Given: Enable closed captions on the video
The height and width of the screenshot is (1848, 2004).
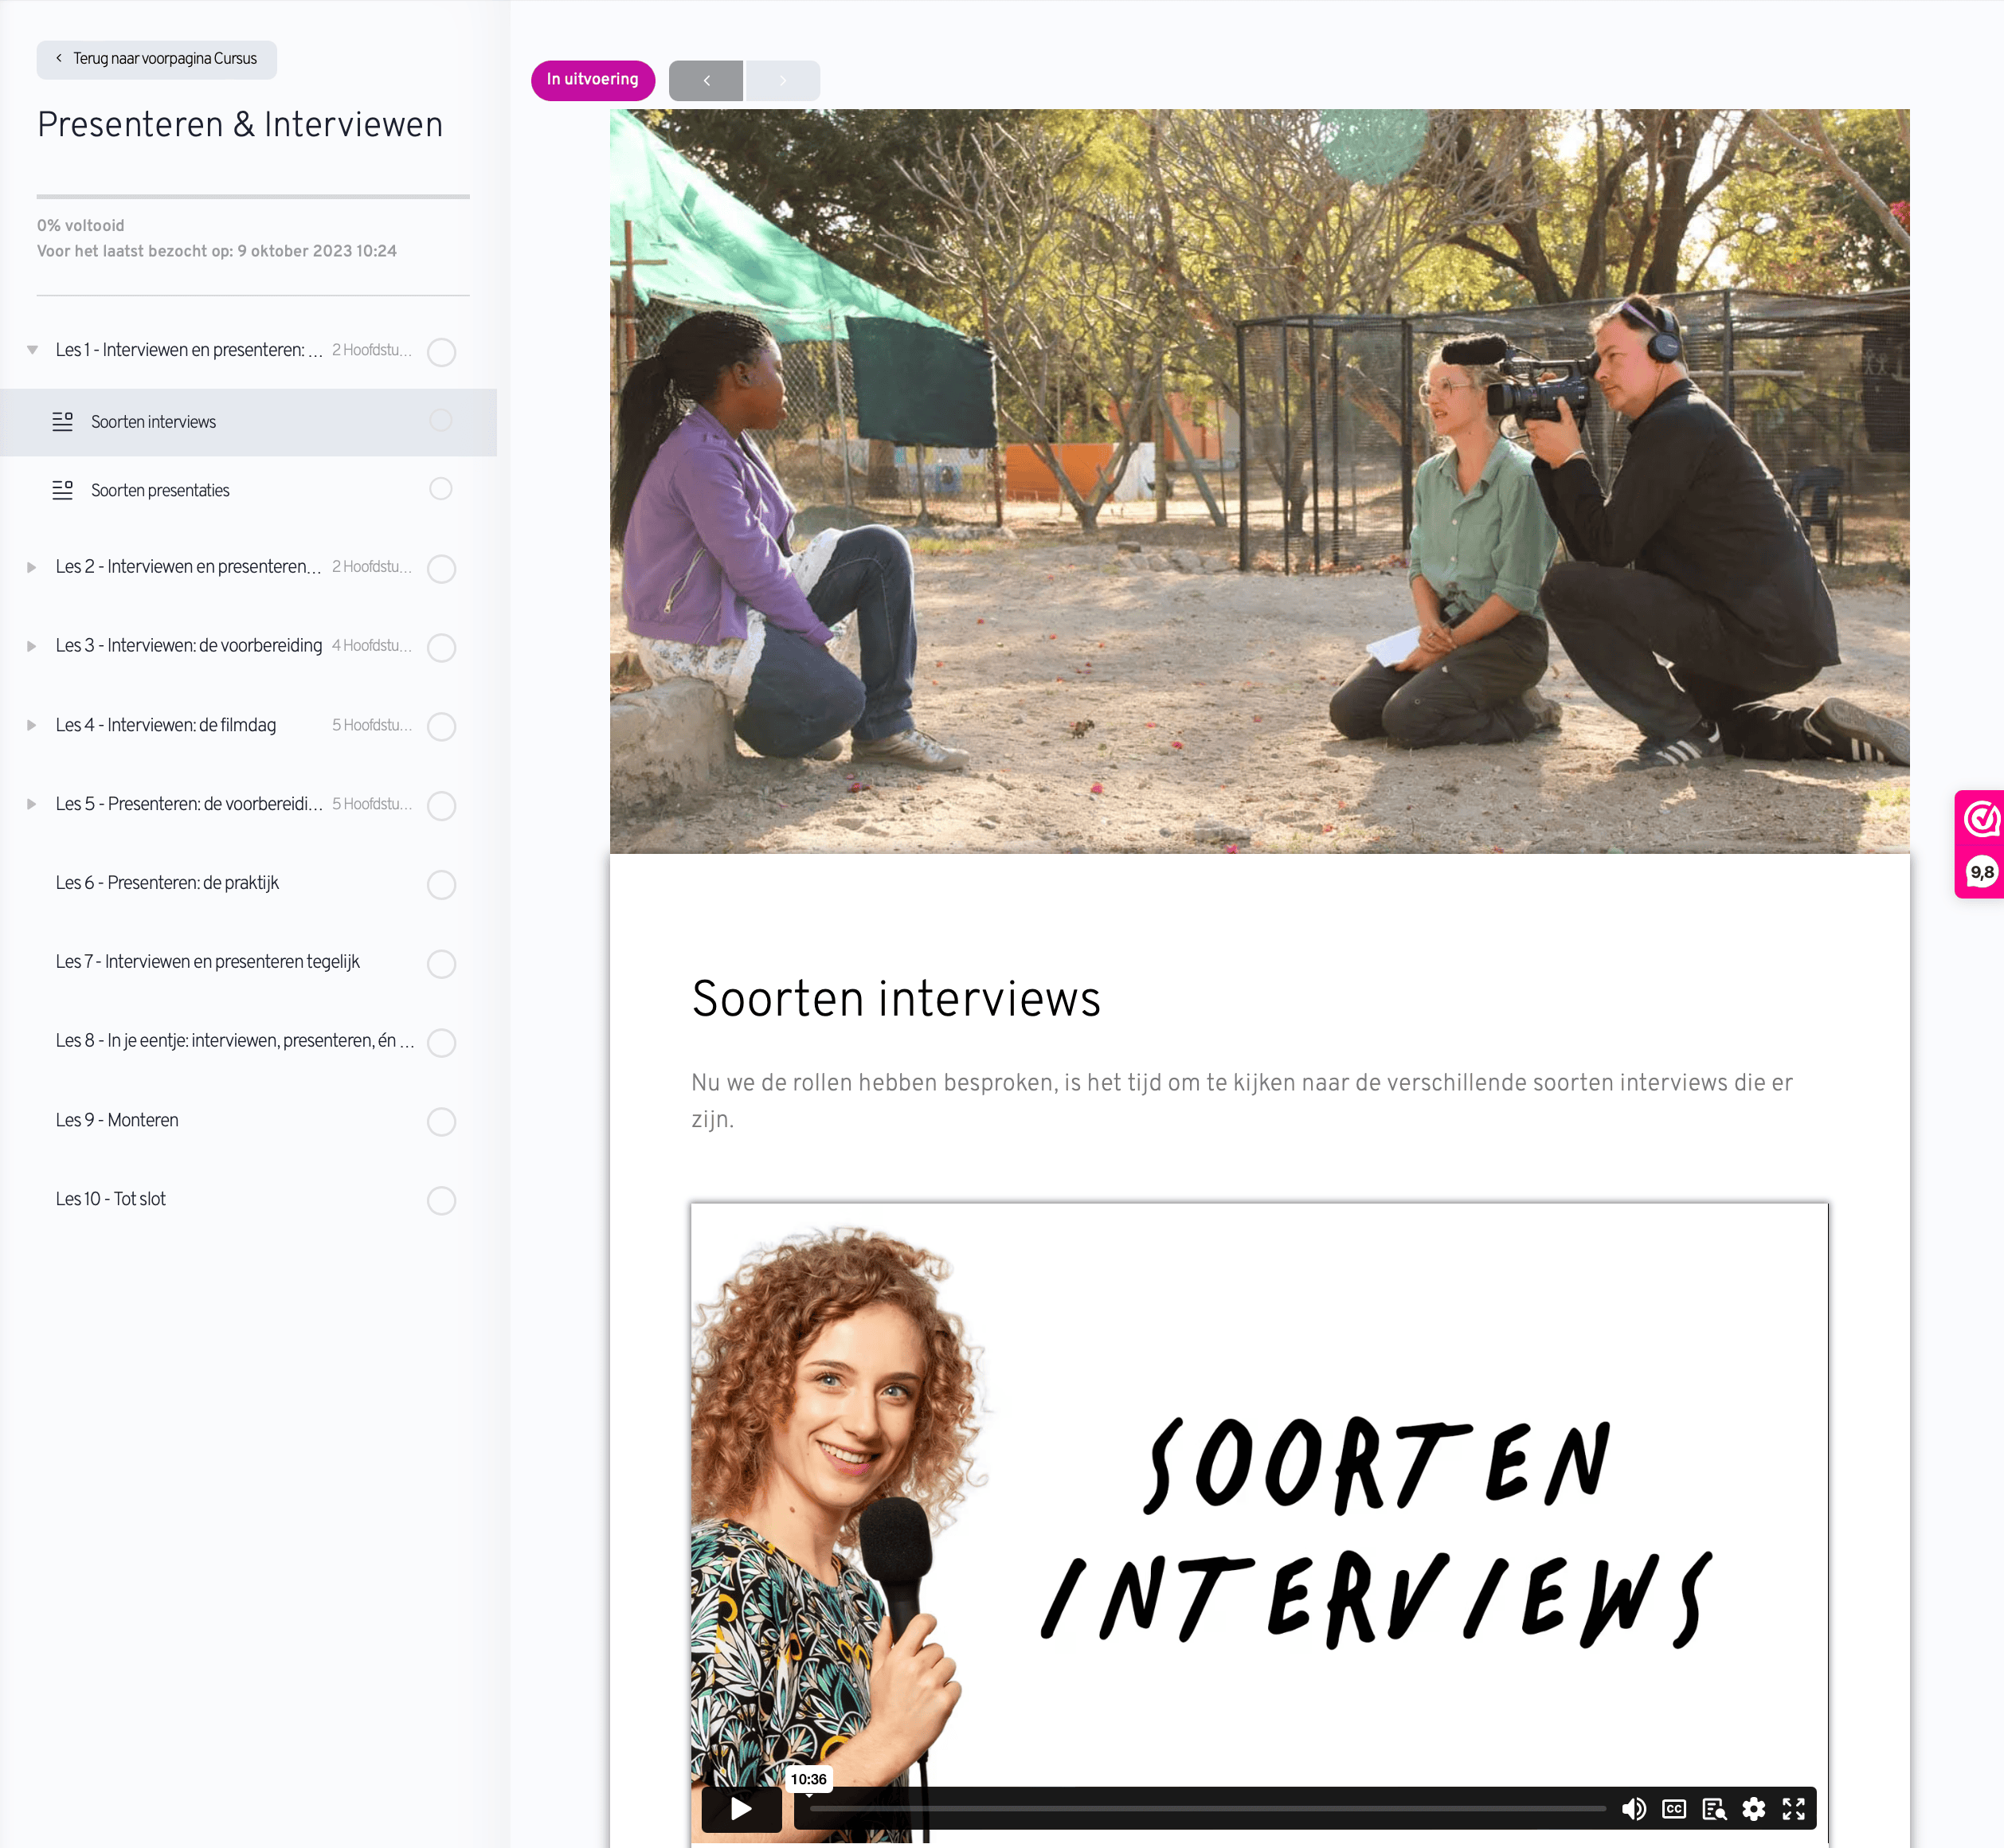Looking at the screenshot, I should 1674,1808.
